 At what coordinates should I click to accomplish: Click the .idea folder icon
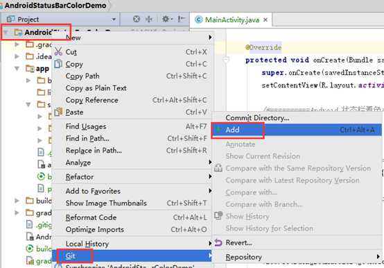[30, 56]
